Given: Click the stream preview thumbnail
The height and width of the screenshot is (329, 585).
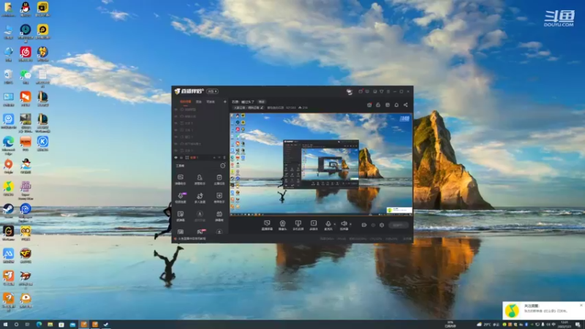Looking at the screenshot, I should 321,164.
